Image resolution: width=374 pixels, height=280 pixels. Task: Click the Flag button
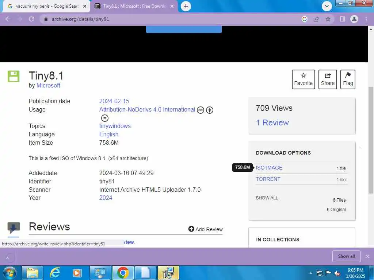coord(348,79)
